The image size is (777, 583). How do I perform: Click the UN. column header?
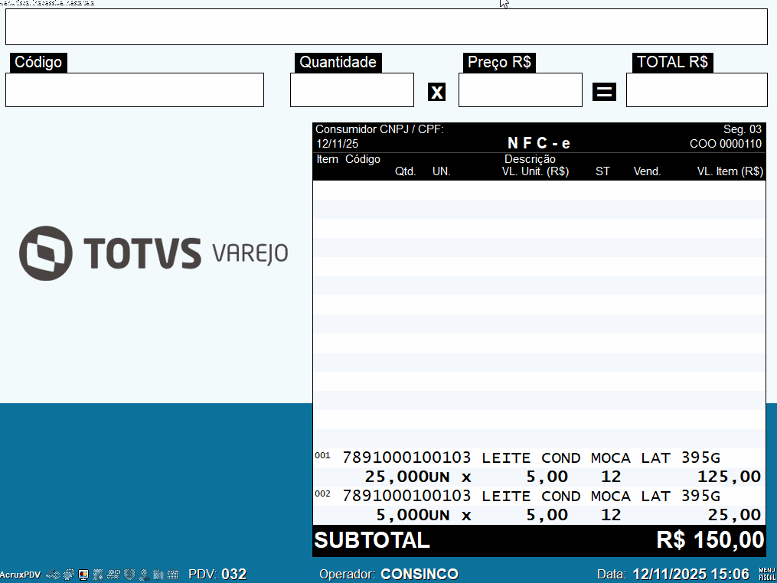[x=441, y=171]
